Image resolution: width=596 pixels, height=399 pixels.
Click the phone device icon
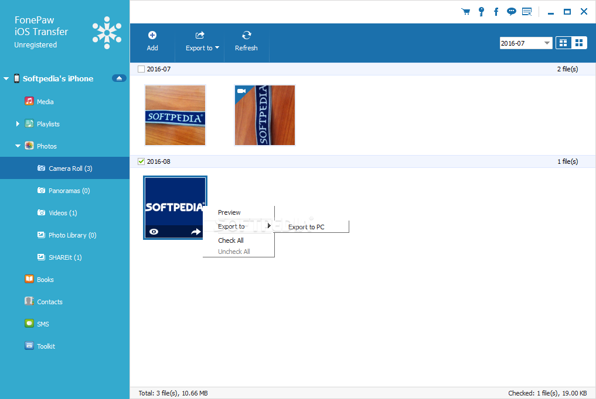[x=16, y=78]
